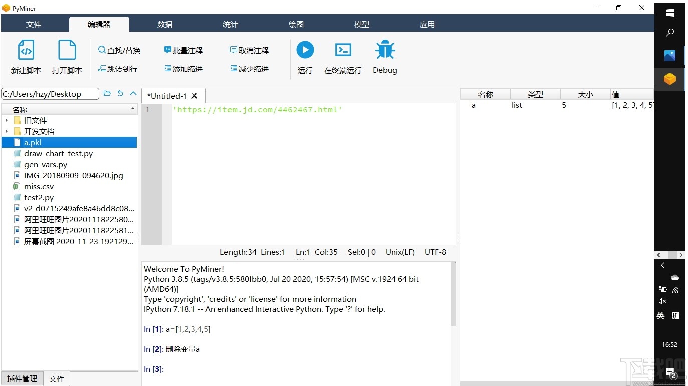Image resolution: width=688 pixels, height=386 pixels.
Task: Start the Debug tool
Action: [384, 57]
